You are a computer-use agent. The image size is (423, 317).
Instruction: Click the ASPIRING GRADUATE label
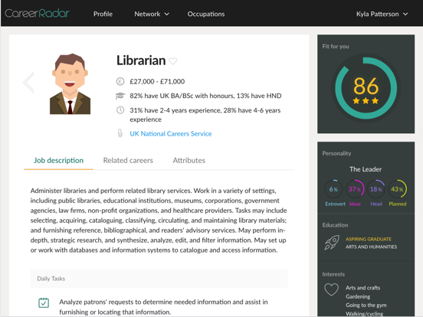369,239
